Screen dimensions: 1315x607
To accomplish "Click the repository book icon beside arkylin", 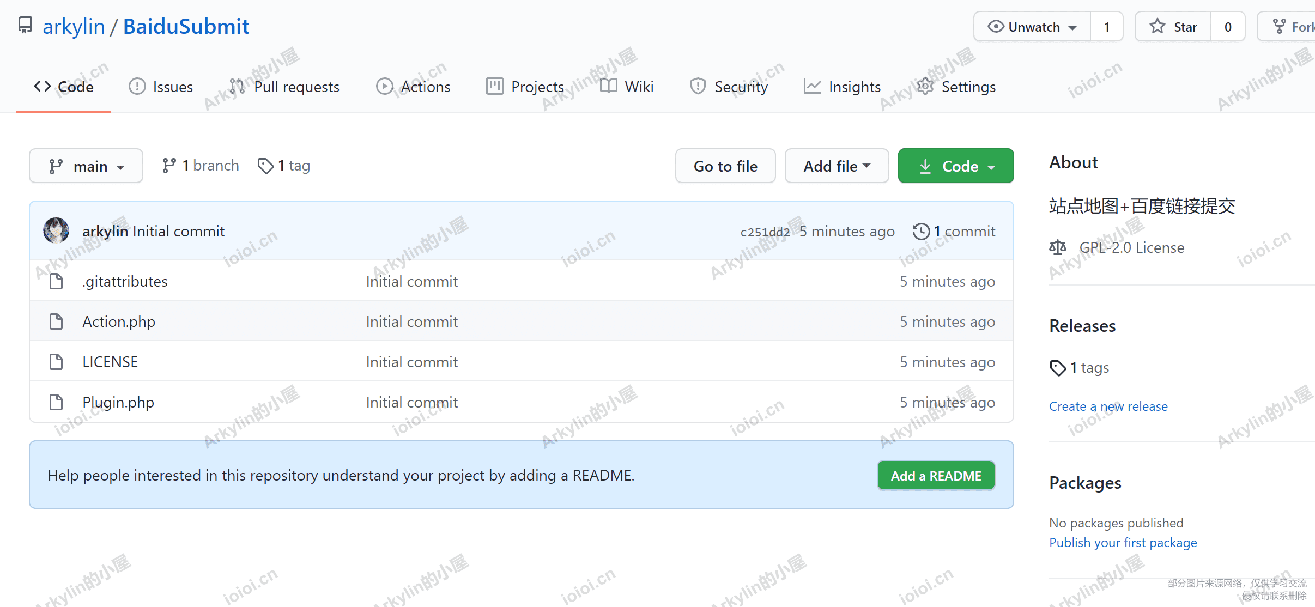I will tap(25, 26).
